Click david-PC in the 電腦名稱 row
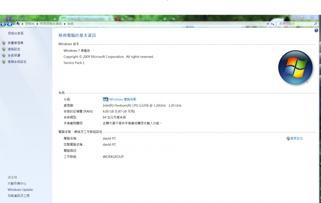This screenshot has width=321, height=203. click(109, 138)
